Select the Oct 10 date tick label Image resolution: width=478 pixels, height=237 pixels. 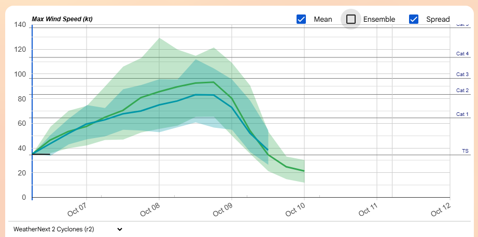coord(296,209)
